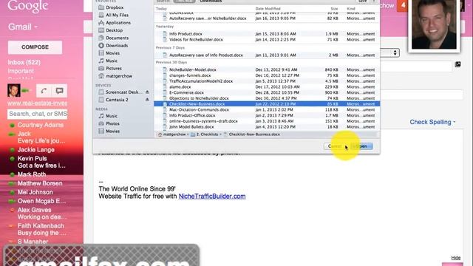The width and height of the screenshot is (473, 266).
Task: Select Checklist-New-Business.docx file row
Action: [x=267, y=104]
